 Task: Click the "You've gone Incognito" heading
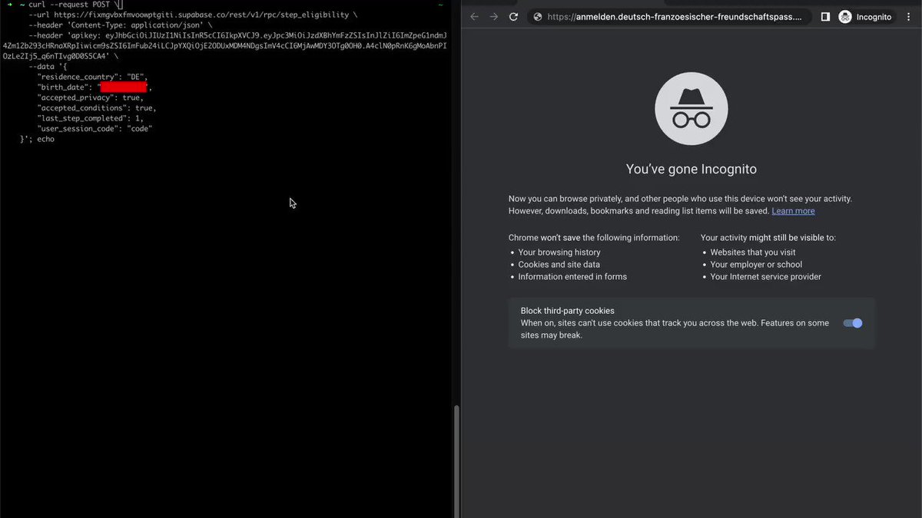tap(691, 170)
